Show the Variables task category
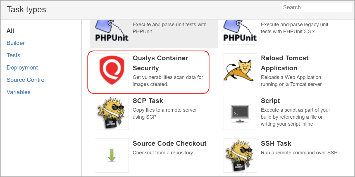Image resolution: width=355 pixels, height=177 pixels. click(x=18, y=92)
